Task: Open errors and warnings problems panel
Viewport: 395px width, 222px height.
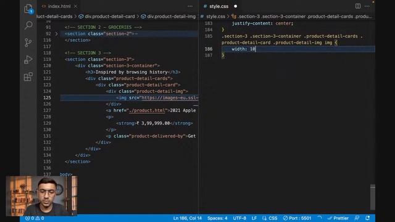Action: 35,218
